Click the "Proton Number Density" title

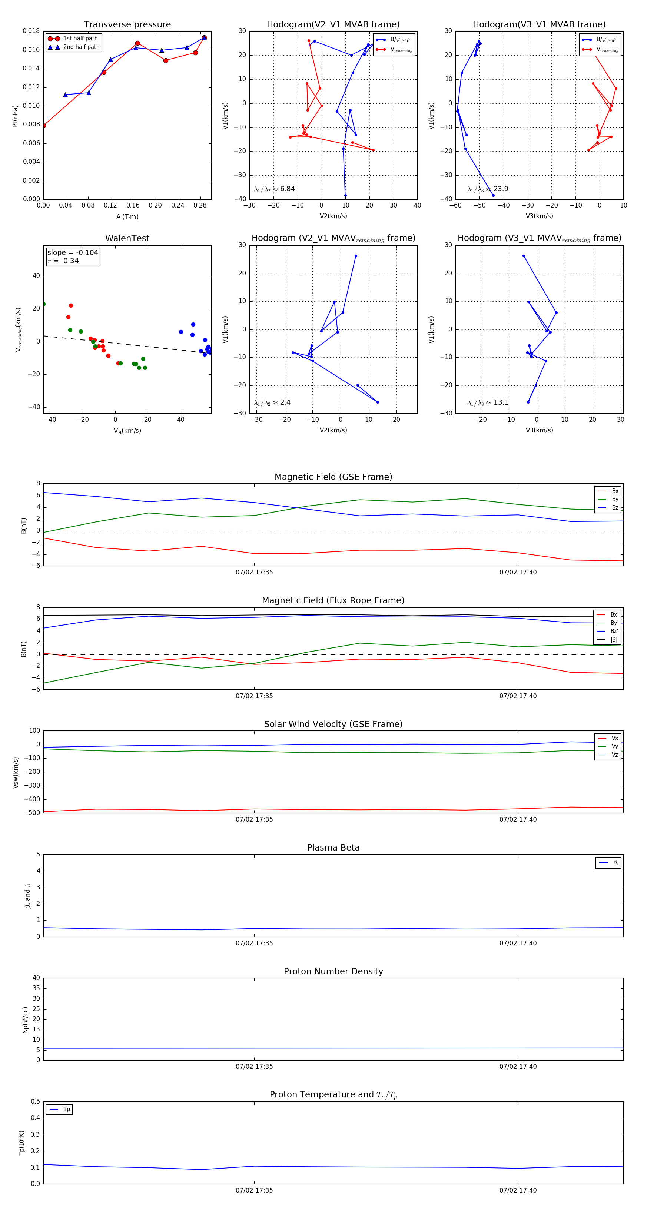[333, 972]
